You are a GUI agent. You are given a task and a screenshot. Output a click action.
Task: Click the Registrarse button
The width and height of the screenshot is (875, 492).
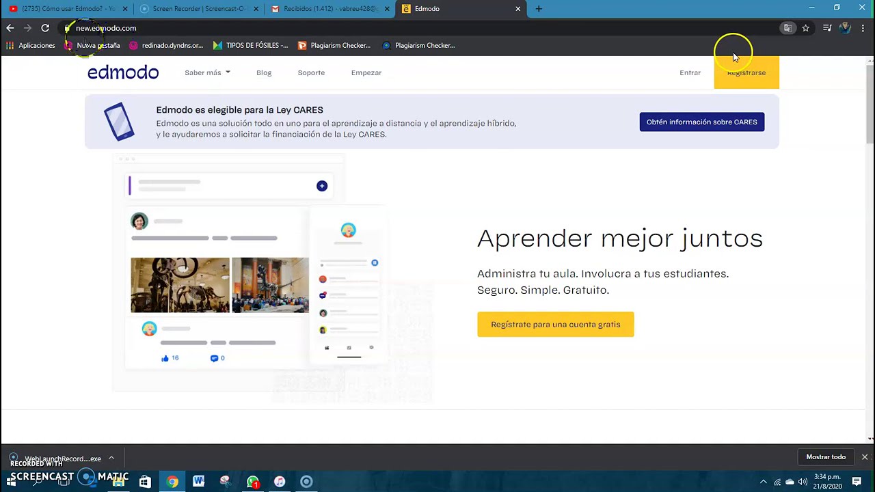746,72
